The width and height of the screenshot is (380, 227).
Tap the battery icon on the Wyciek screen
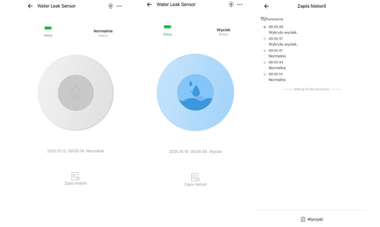(x=168, y=27)
